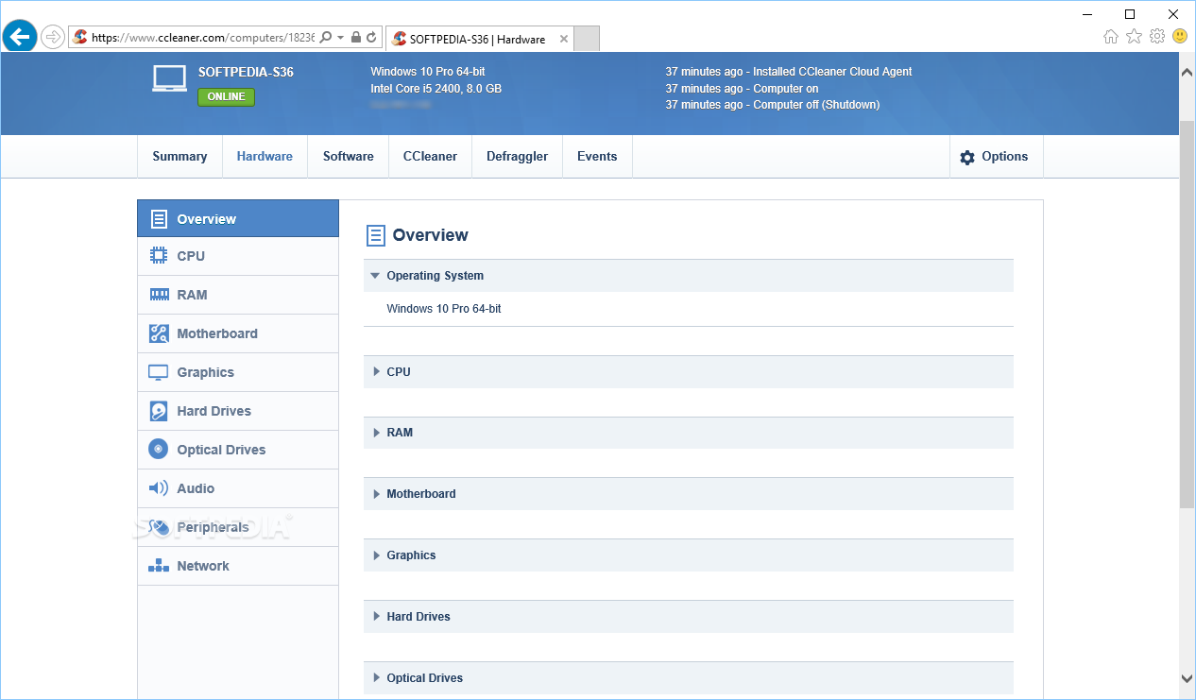Open RAM label in the sidebar
Image resolution: width=1196 pixels, height=700 pixels.
tap(192, 295)
